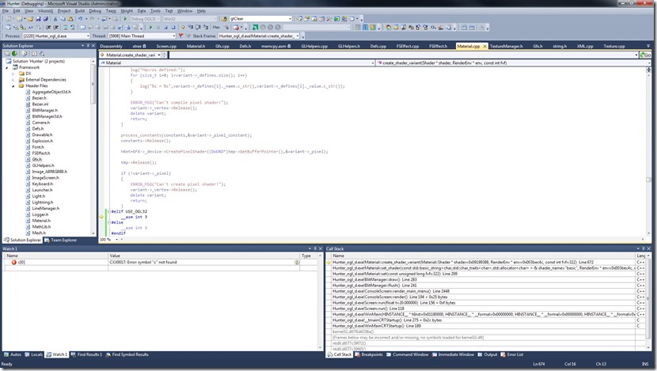Open the Nsight menu
657x371 pixels.
(x=127, y=11)
